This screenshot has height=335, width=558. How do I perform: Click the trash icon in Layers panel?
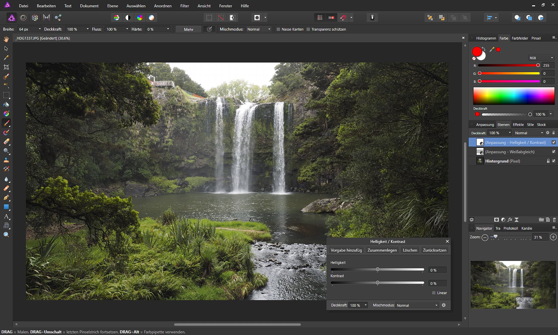coord(554,220)
